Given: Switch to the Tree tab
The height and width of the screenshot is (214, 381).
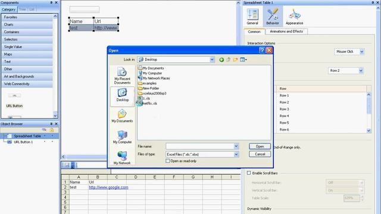Looking at the screenshot, I should point(23,10).
